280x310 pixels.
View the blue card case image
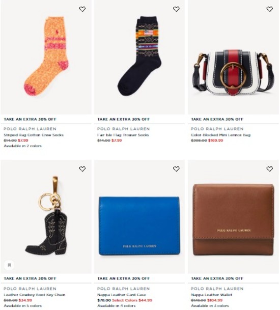coord(139,217)
